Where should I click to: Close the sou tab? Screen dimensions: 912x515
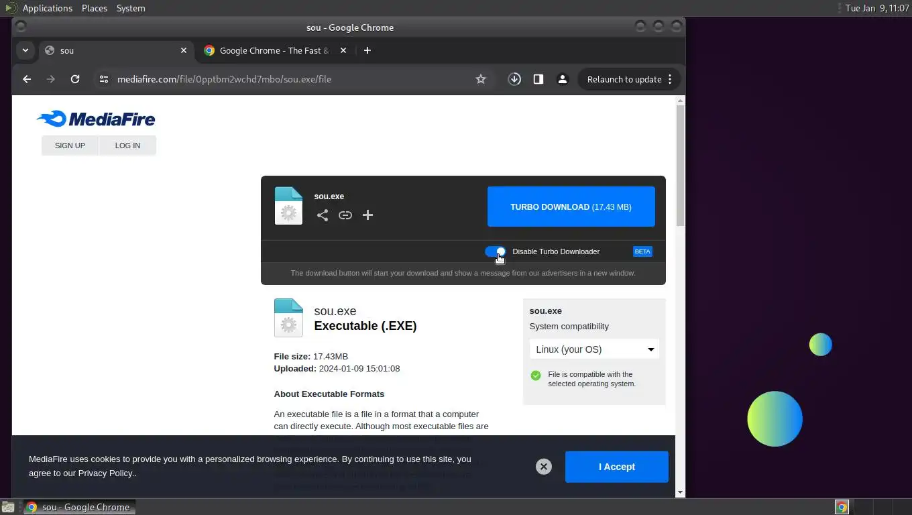click(x=184, y=50)
